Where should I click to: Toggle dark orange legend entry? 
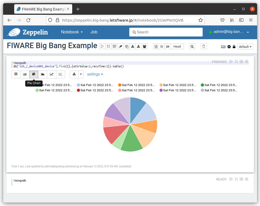pyautogui.click(x=136, y=85)
